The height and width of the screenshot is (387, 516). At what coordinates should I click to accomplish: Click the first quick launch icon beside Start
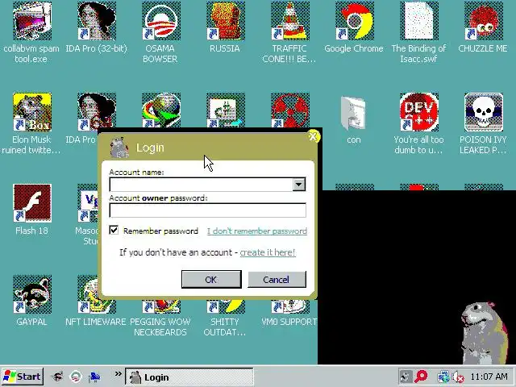click(57, 377)
